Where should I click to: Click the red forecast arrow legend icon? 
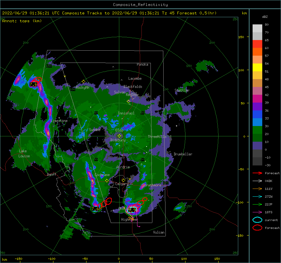tap(257, 173)
